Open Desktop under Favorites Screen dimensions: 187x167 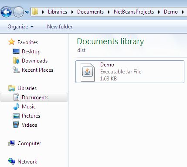point(31,52)
